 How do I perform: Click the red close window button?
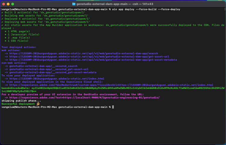click(x=4, y=4)
